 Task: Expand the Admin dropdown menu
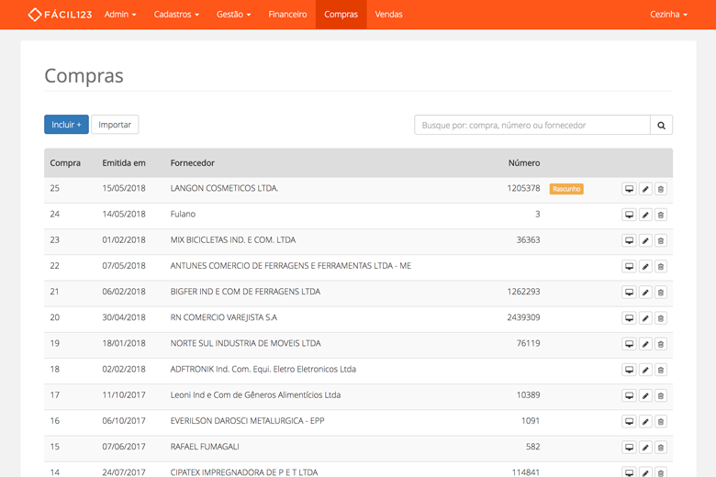point(120,15)
